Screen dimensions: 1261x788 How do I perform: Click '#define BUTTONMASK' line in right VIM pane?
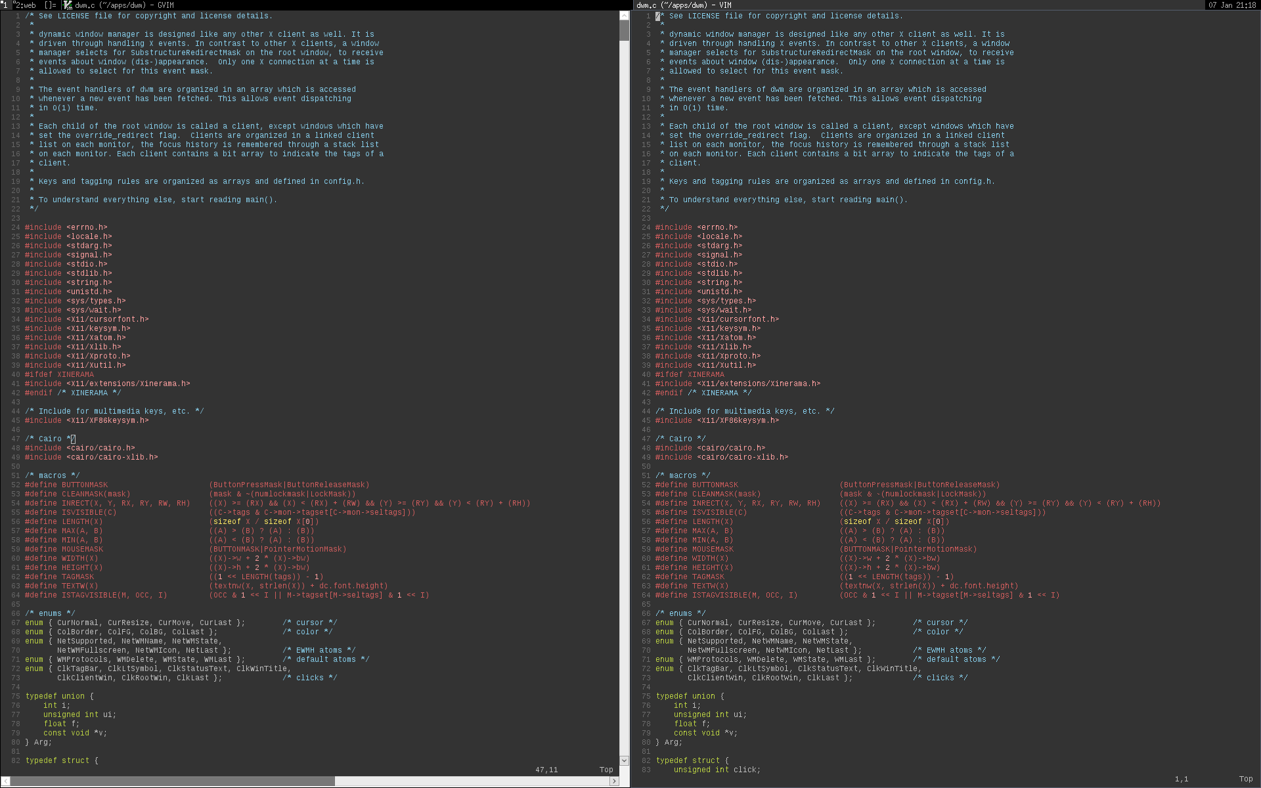pyautogui.click(x=696, y=485)
